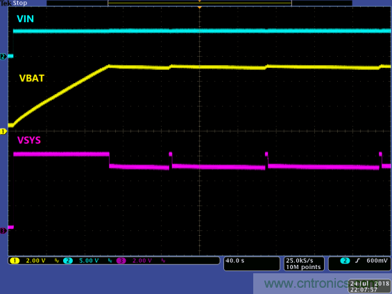The width and height of the screenshot is (392, 294).
Task: Click the VSYS waveform label
Action: [29, 140]
